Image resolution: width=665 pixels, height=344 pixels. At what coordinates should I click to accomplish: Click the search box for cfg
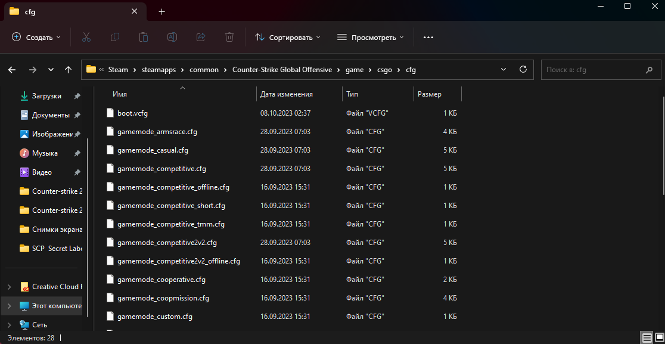tap(593, 70)
